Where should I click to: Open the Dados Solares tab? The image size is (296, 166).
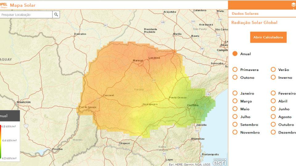tap(245, 14)
